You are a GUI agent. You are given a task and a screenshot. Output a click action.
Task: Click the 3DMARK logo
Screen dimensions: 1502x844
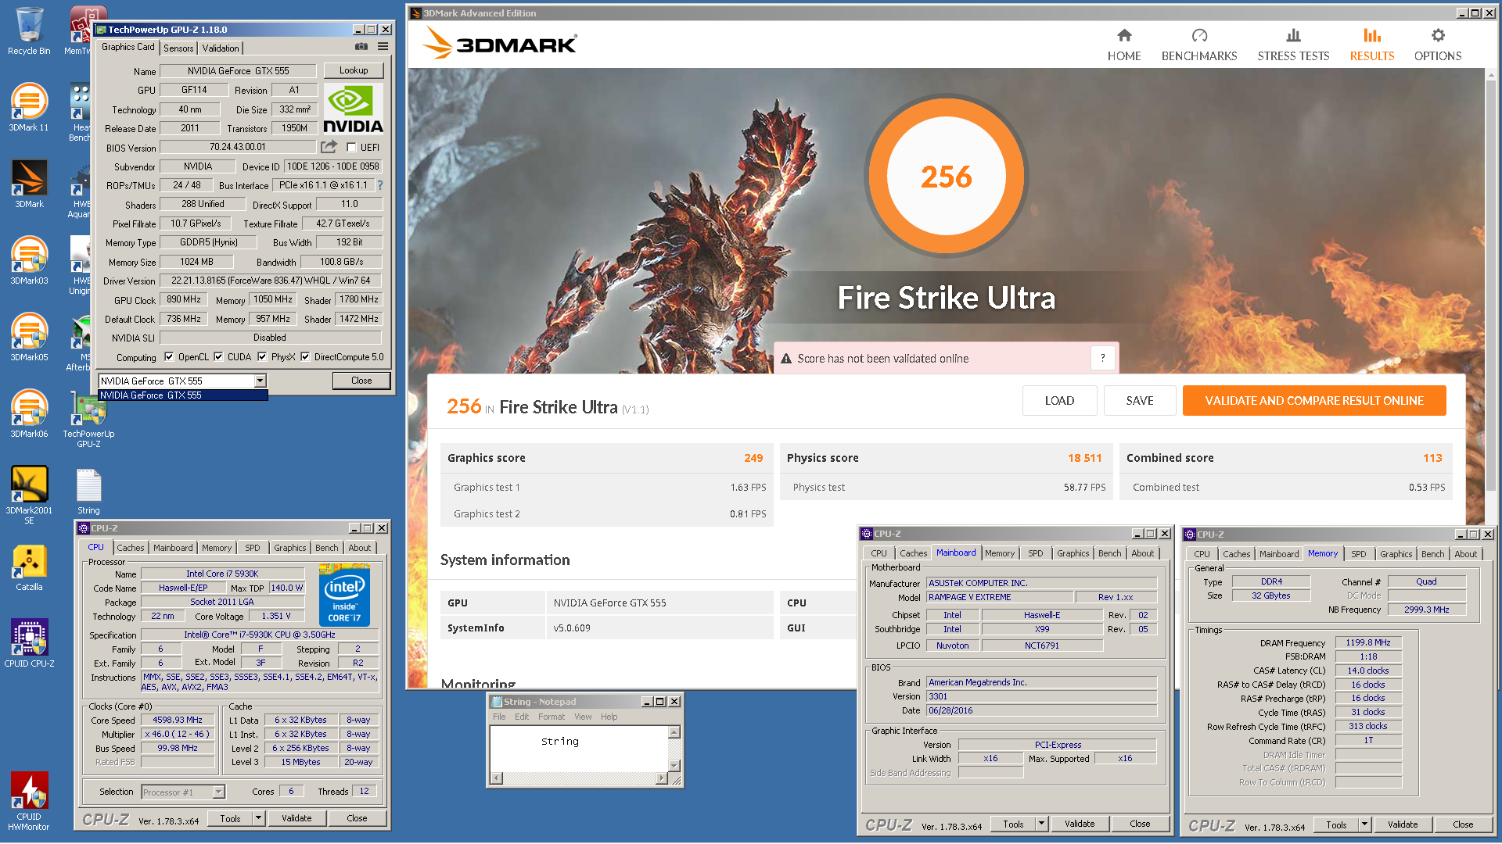tap(501, 44)
